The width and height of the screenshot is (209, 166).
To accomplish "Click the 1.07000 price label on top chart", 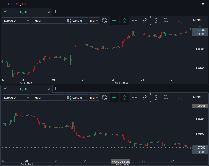I will point(200,30).
